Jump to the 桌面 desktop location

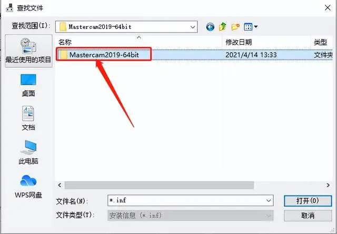28,85
